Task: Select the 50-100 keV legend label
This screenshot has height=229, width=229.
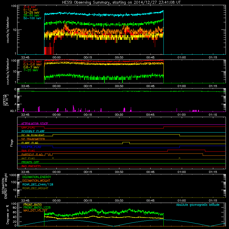Action: coord(32,18)
